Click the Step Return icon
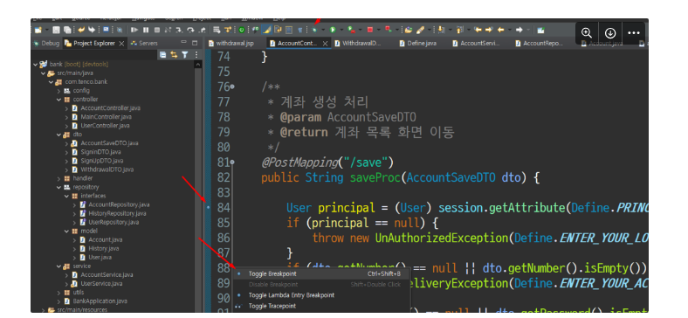The height and width of the screenshot is (318, 688). click(202, 30)
